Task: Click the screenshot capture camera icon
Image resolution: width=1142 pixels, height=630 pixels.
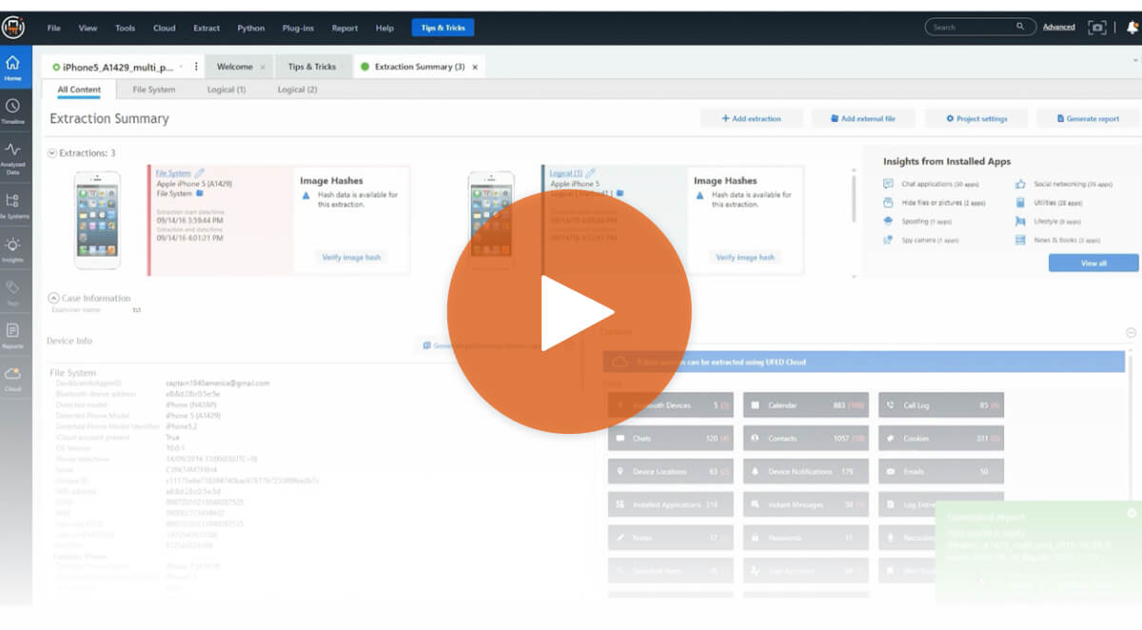Action: pyautogui.click(x=1097, y=28)
